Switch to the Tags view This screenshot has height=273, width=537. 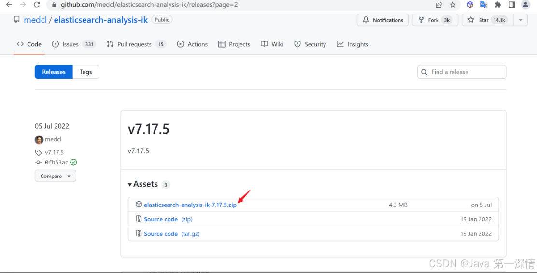click(85, 72)
